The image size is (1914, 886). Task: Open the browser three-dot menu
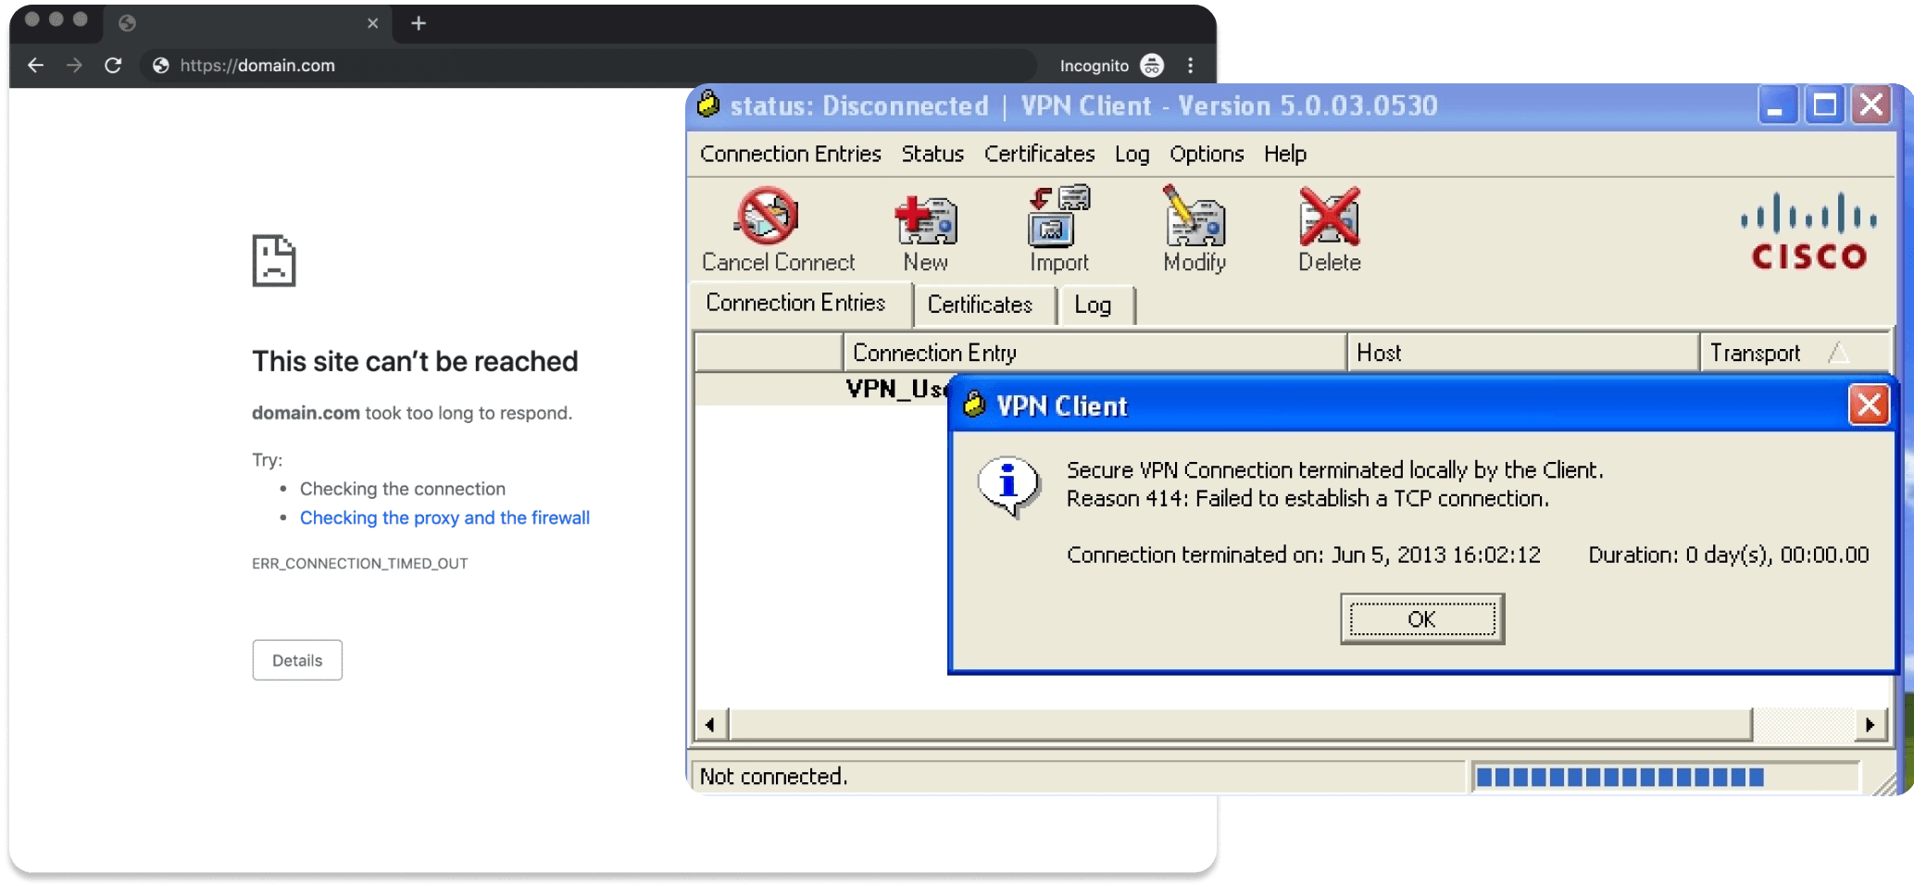(x=1191, y=65)
